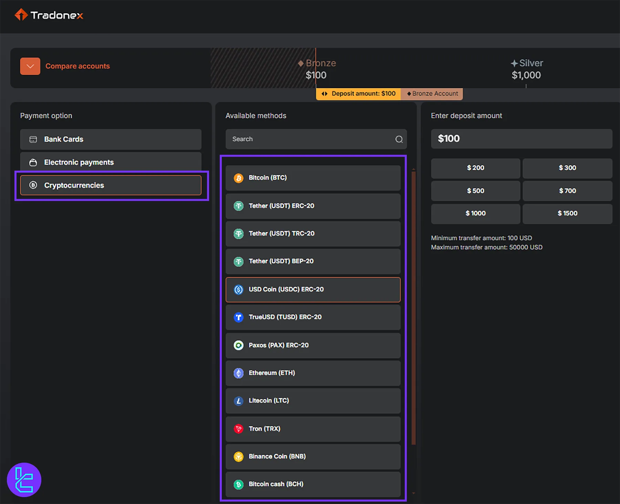Set deposit amount to $ 300

(x=567, y=168)
